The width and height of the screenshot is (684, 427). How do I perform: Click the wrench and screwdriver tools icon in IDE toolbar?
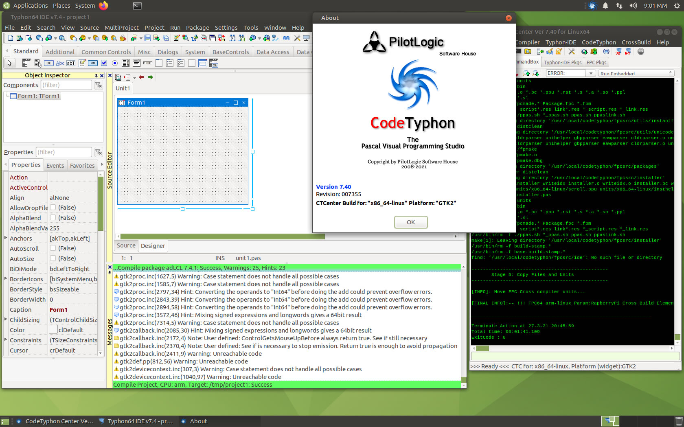[297, 38]
